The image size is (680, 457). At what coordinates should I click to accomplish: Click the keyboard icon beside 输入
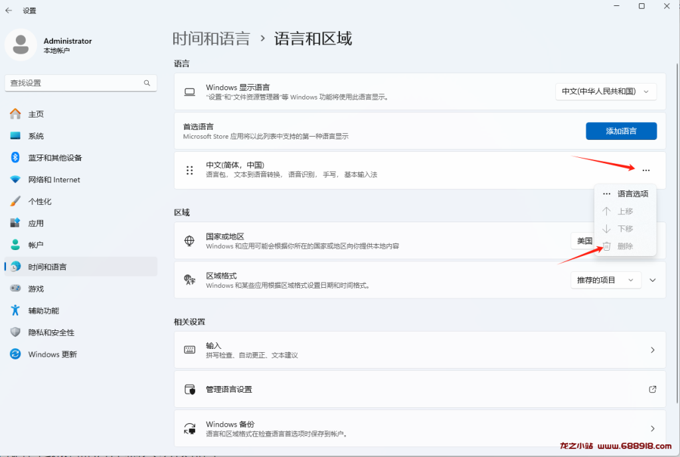click(189, 350)
